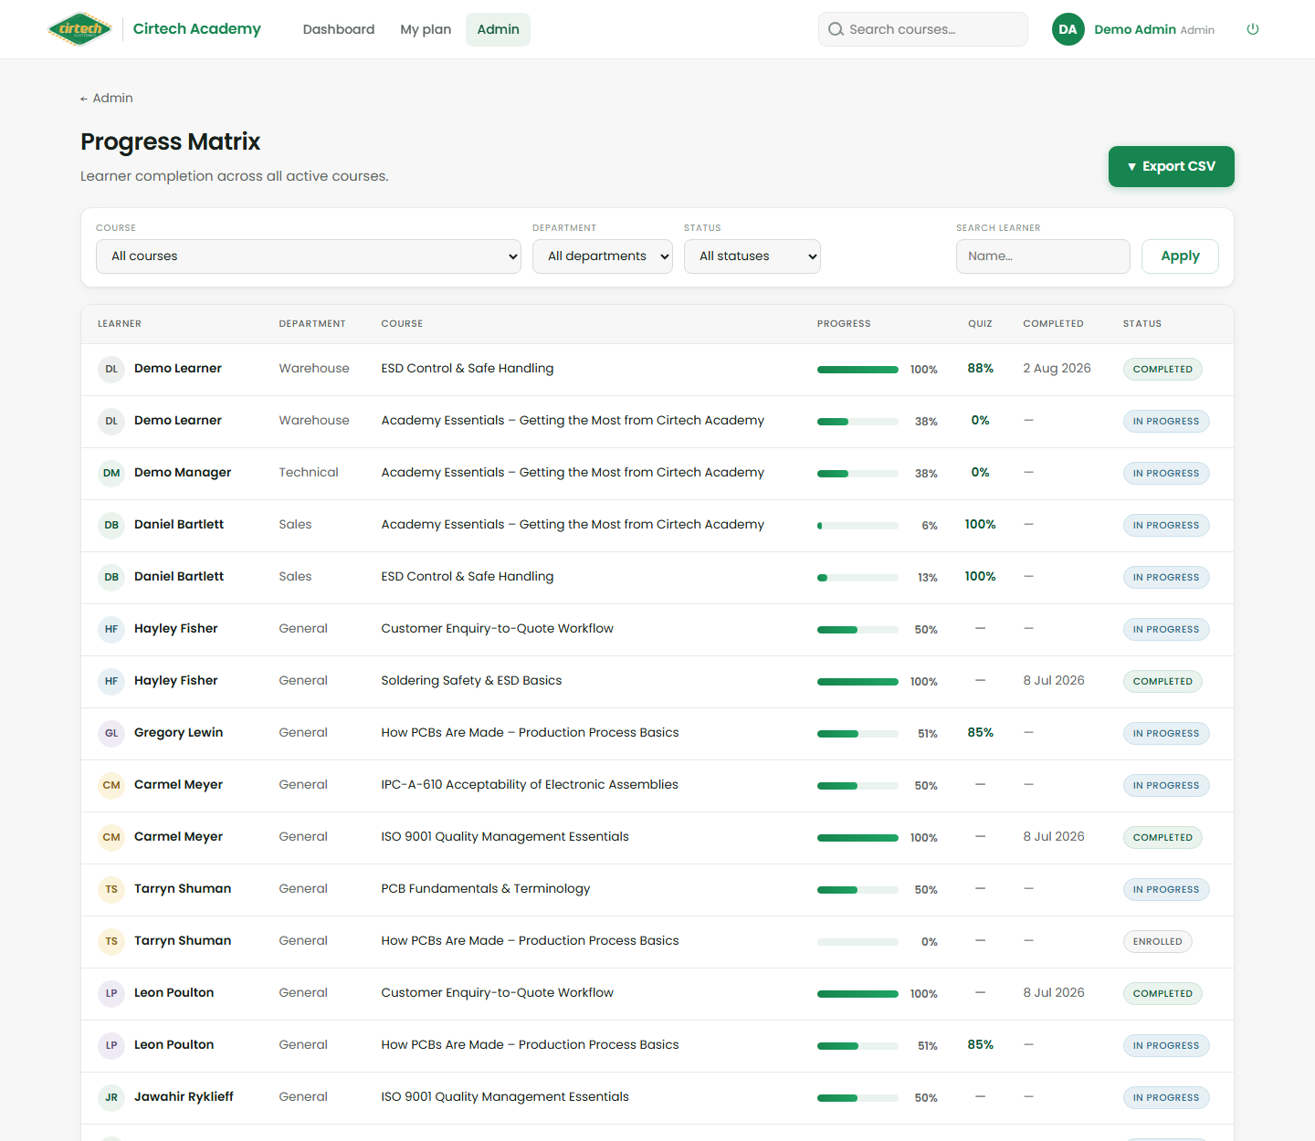Click the Export CSV button

click(1172, 166)
